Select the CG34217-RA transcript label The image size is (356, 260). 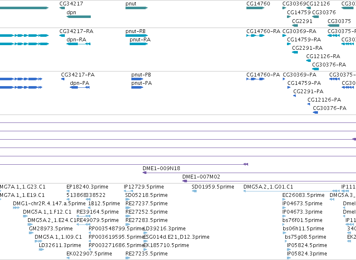click(x=76, y=31)
